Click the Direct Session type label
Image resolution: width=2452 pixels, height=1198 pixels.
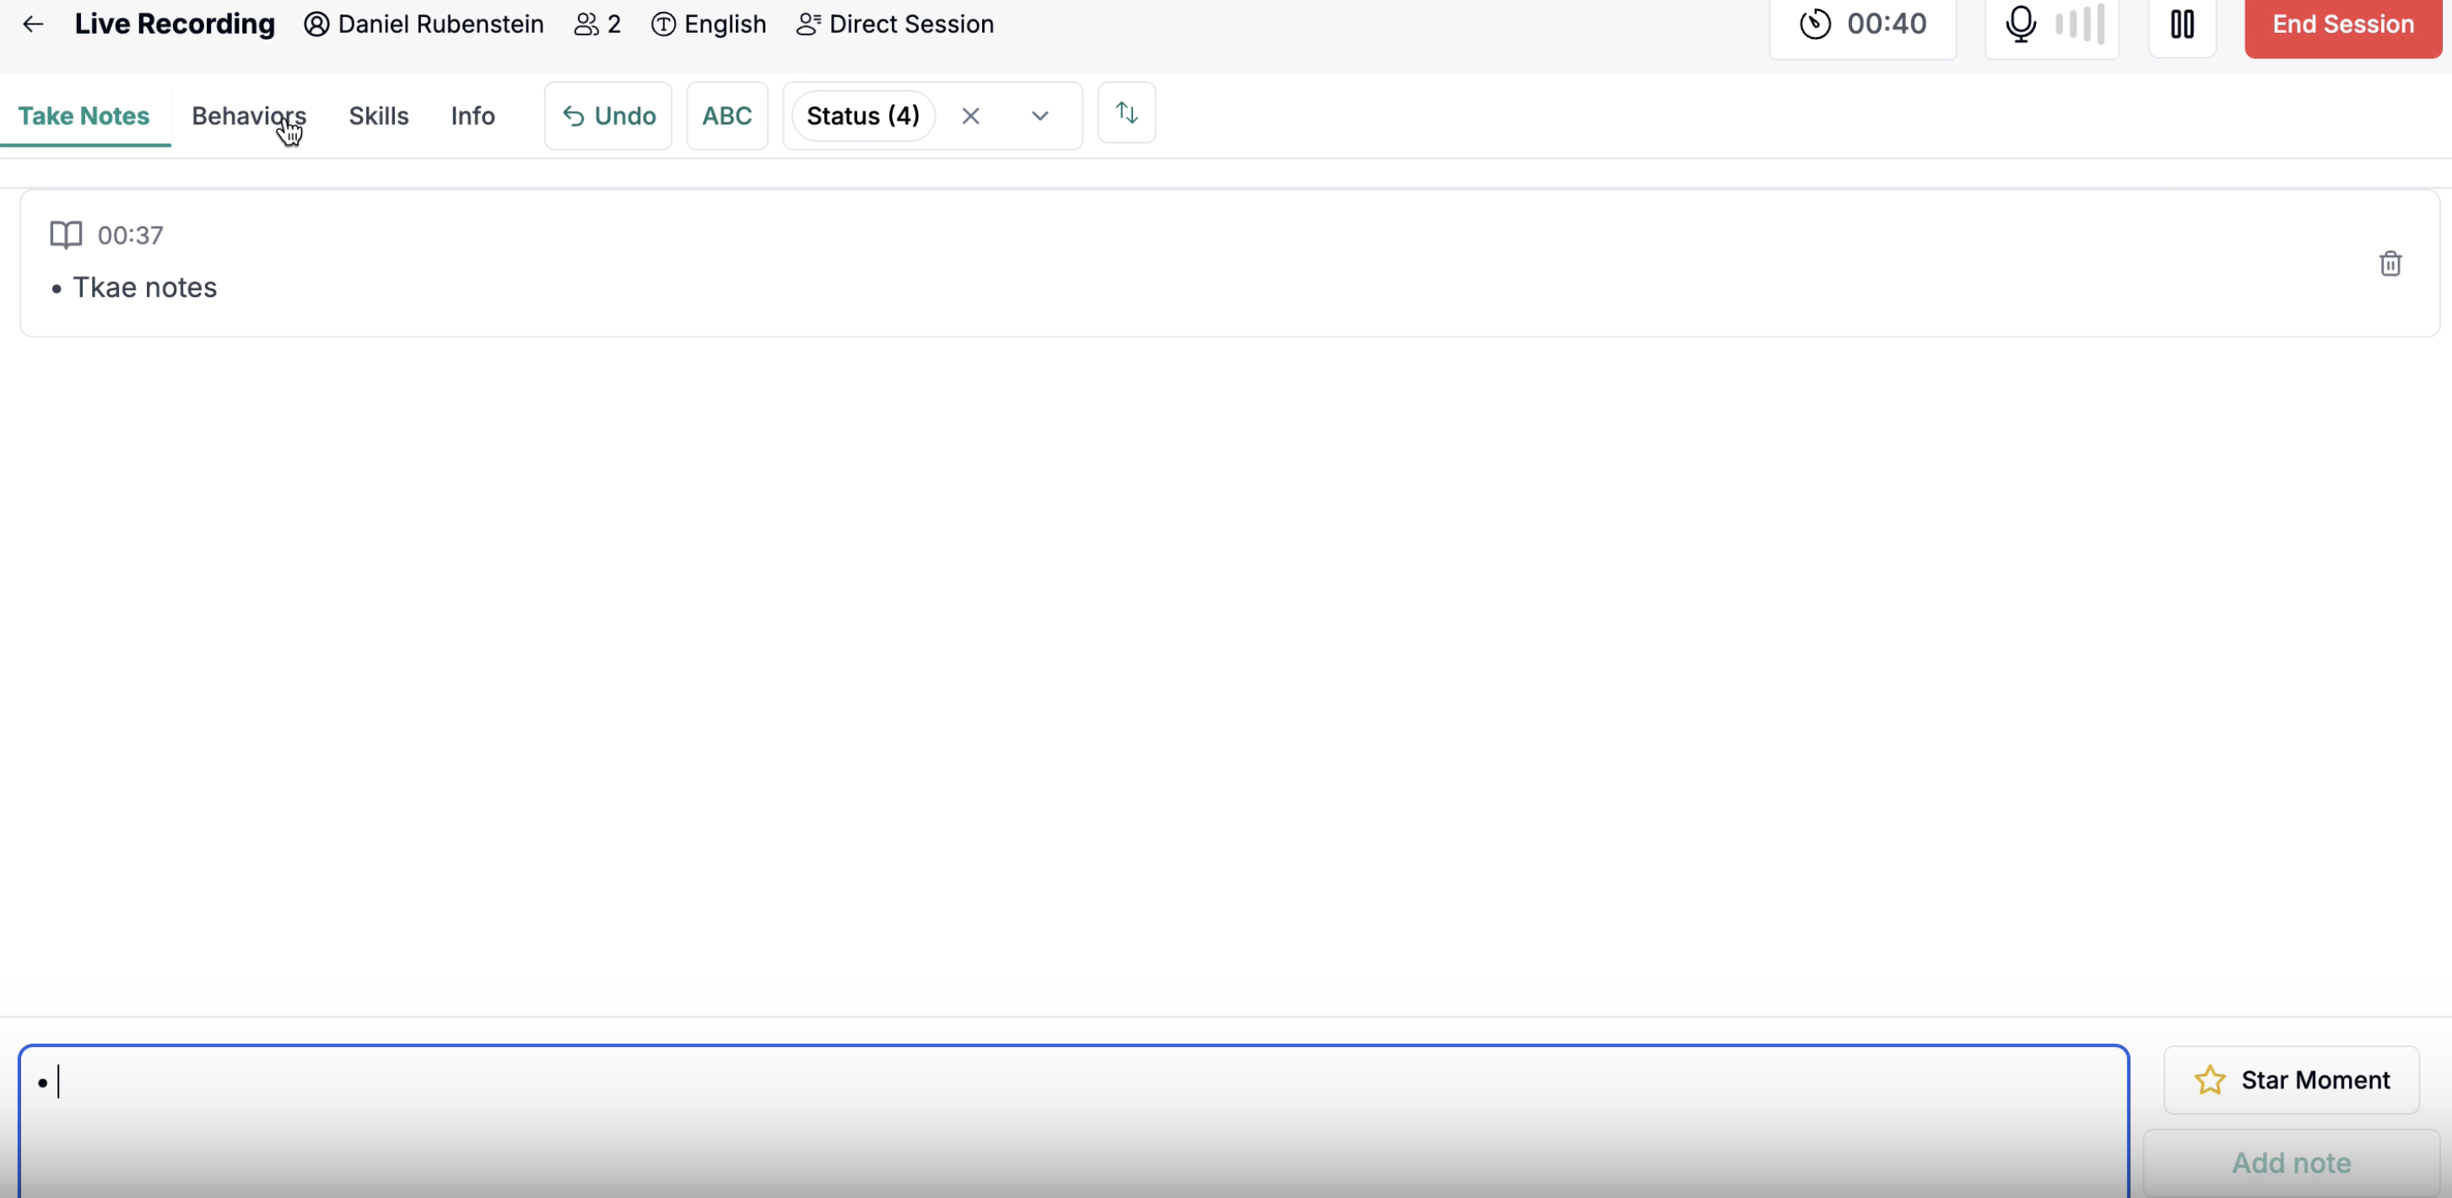point(894,24)
